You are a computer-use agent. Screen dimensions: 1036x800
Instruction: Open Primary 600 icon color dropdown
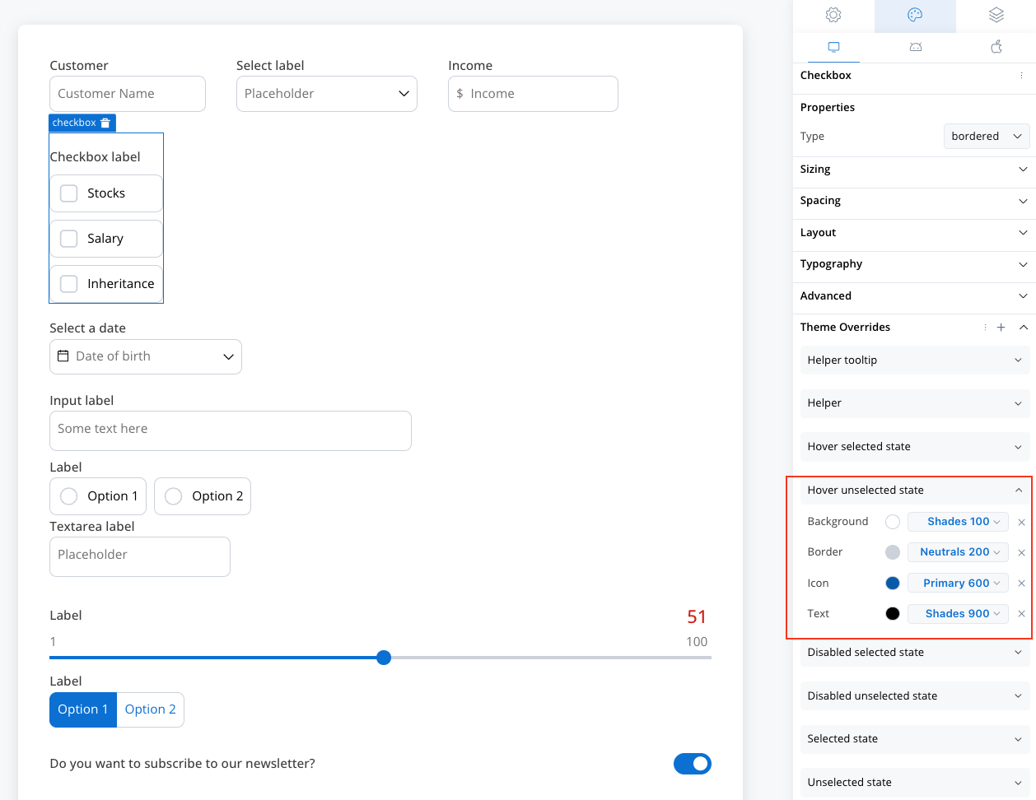coord(958,584)
